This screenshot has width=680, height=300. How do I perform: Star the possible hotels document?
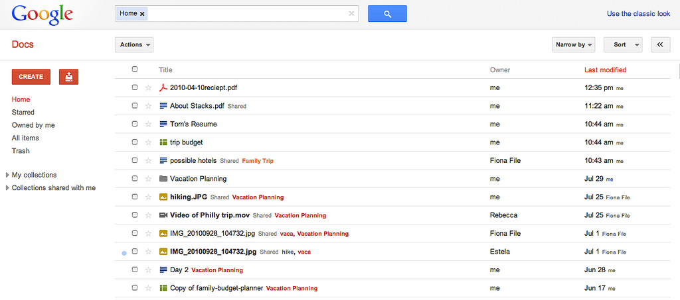pos(148,161)
